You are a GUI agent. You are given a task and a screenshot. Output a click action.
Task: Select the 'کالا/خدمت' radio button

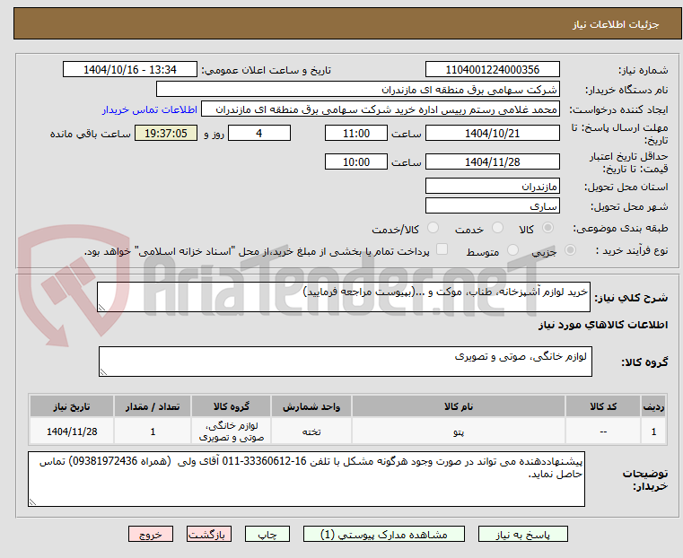coord(433,228)
